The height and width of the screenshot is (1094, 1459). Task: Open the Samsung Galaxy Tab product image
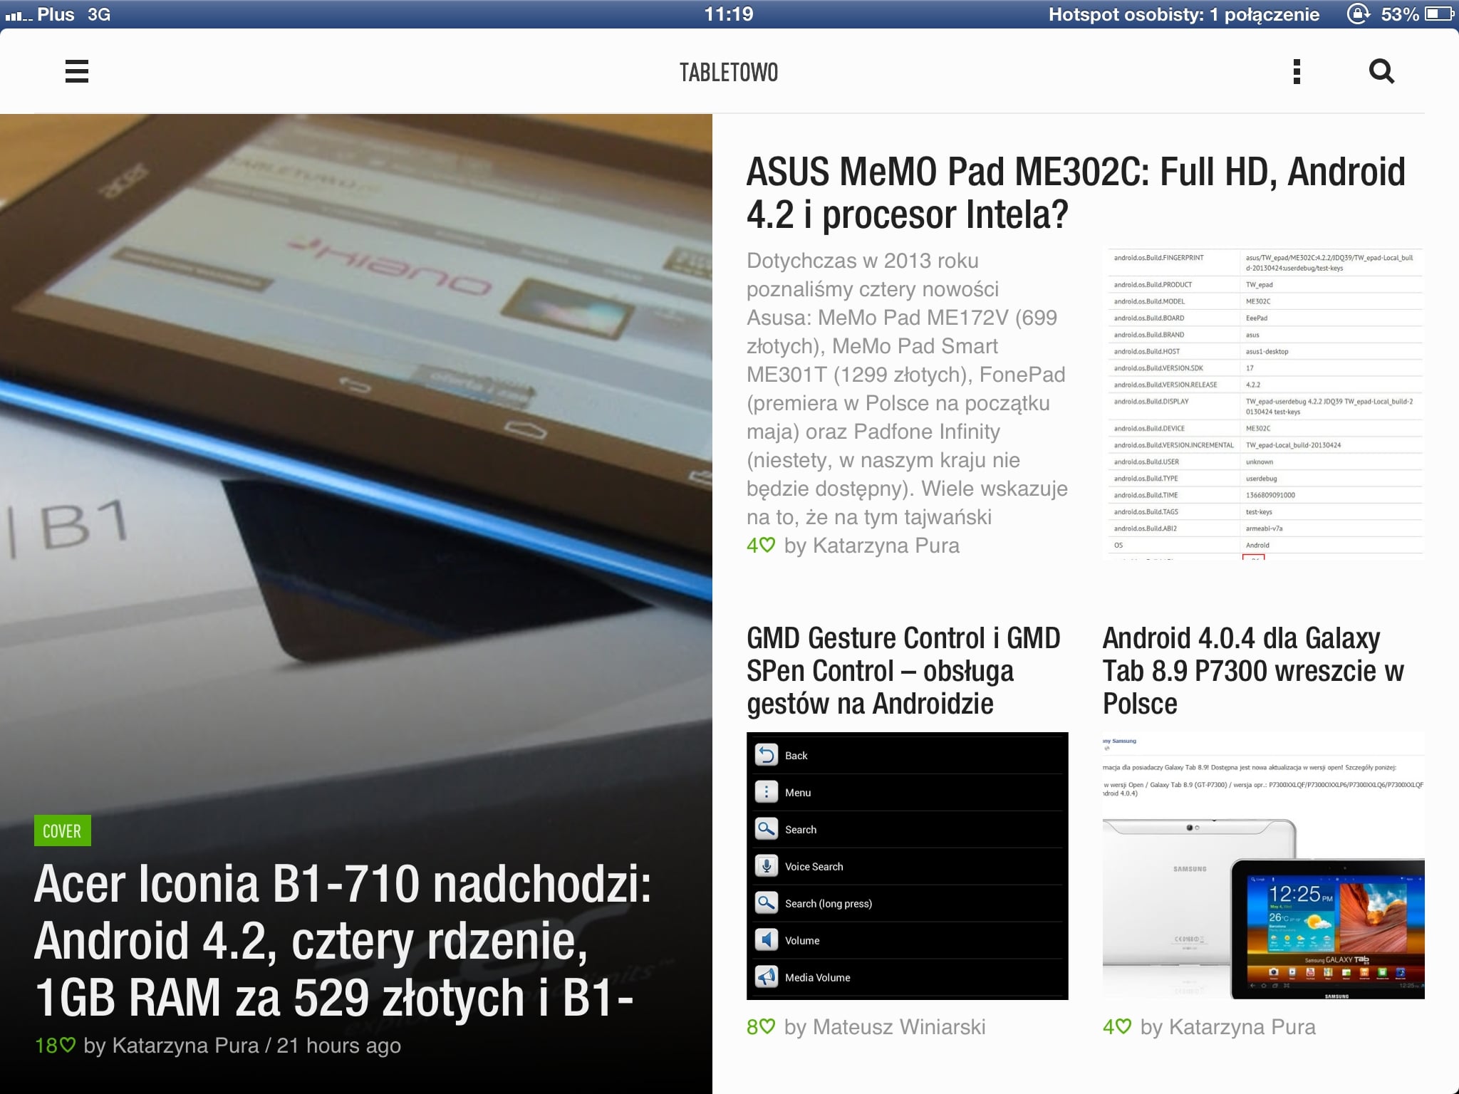pyautogui.click(x=1264, y=866)
